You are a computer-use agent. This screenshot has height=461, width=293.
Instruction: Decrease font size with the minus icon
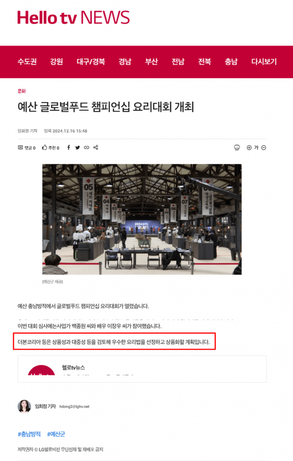coord(264,148)
